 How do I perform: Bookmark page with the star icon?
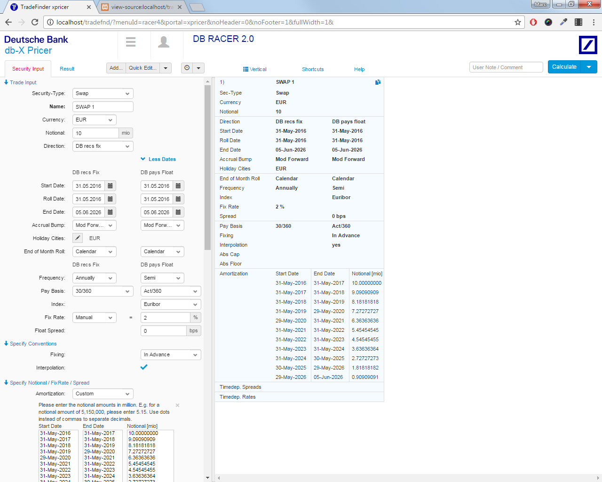click(x=517, y=22)
